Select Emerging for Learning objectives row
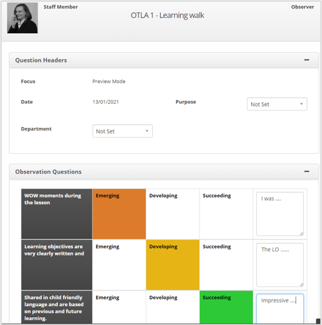Viewport: 322px width, 325px height. click(x=119, y=265)
